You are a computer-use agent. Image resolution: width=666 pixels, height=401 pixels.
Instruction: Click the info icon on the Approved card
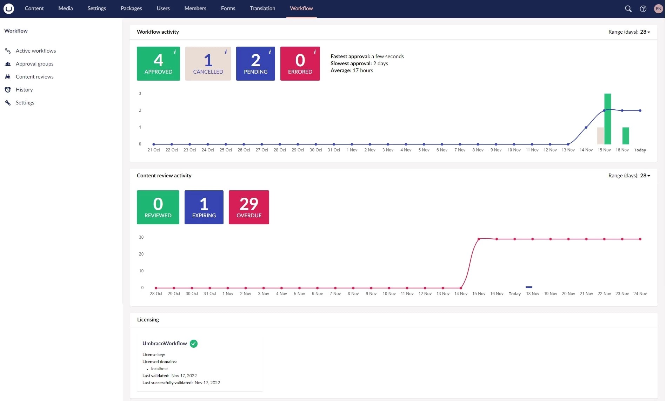(x=174, y=52)
